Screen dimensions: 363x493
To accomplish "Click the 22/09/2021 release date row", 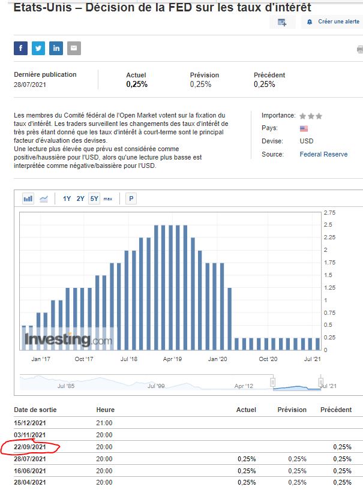I will (30, 447).
